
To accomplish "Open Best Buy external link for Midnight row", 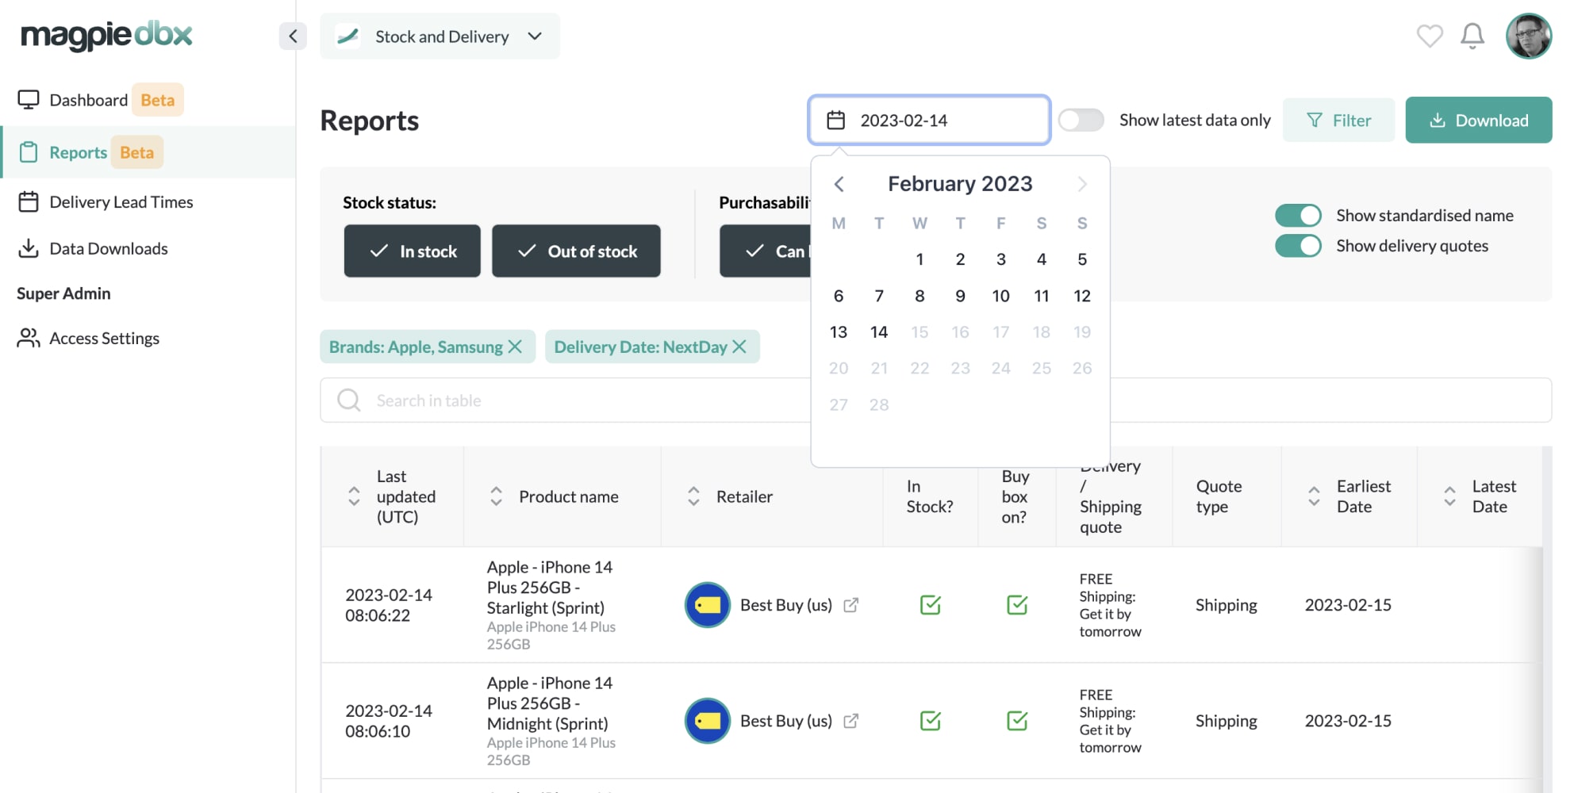I will tap(850, 721).
